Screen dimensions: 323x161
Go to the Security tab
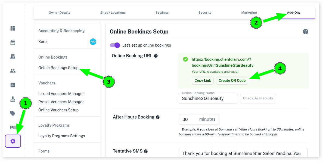[x=205, y=12]
